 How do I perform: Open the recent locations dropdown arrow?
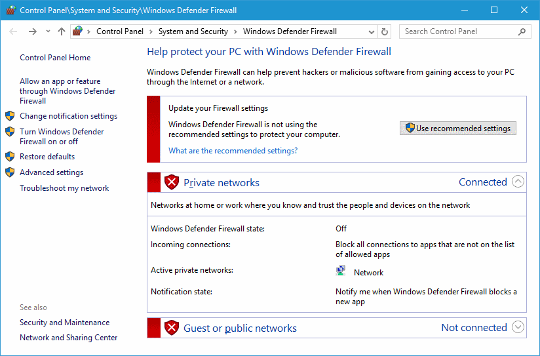(x=48, y=31)
